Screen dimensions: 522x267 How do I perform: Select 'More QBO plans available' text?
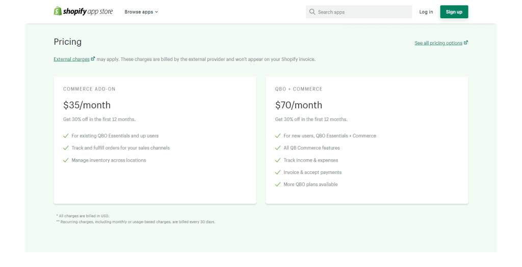pyautogui.click(x=310, y=184)
